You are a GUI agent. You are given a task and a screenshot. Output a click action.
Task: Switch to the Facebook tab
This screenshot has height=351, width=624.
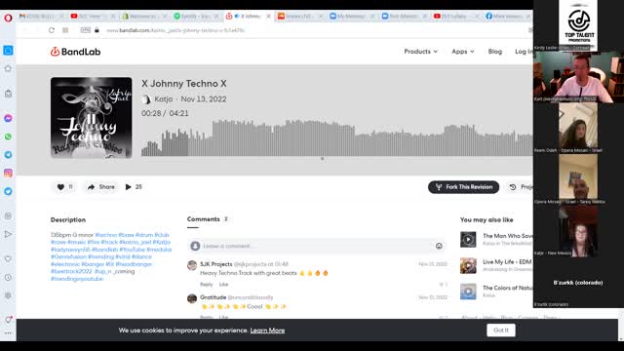coord(508,17)
